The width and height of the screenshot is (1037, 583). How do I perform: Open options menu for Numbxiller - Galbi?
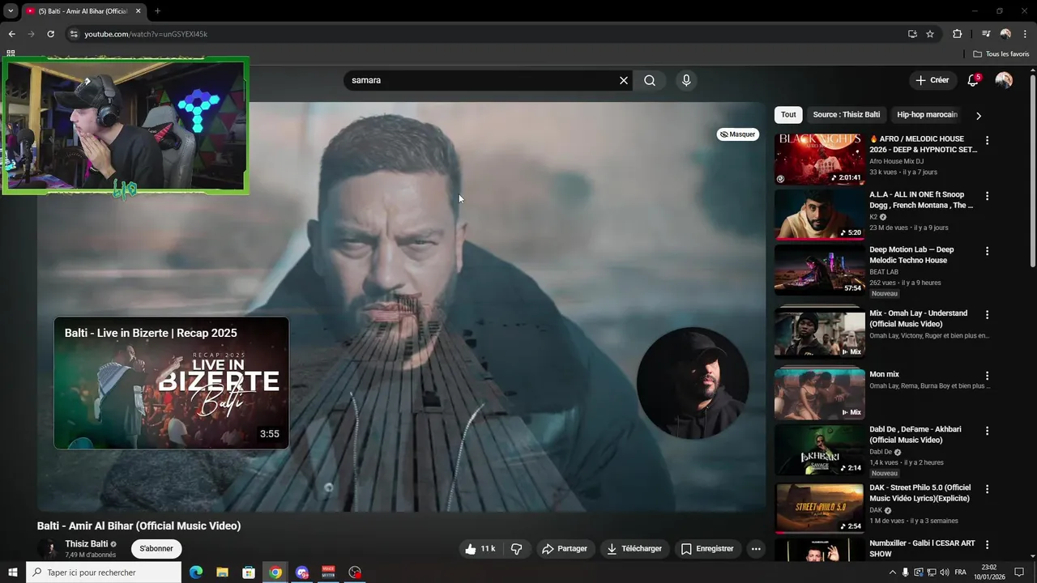pyautogui.click(x=987, y=544)
